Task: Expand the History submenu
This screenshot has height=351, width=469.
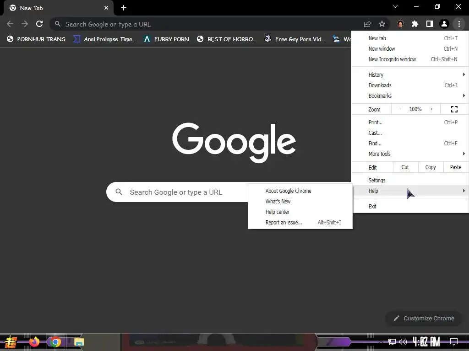Action: [x=410, y=74]
